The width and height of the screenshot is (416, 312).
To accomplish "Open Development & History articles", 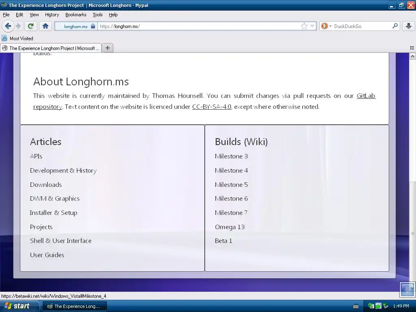I will pyautogui.click(x=63, y=171).
